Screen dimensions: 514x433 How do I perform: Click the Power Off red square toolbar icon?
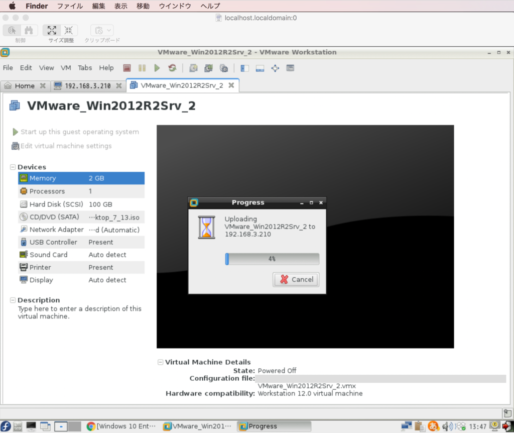(x=127, y=68)
